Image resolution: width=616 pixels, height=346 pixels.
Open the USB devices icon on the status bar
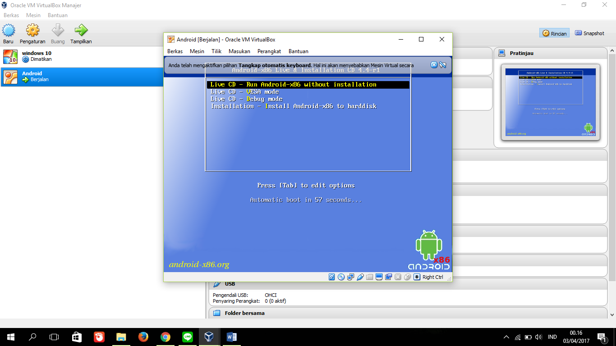[360, 277]
